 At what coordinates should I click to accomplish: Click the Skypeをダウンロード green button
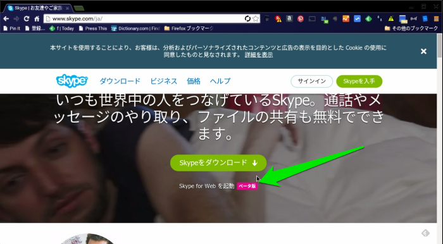coord(218,162)
